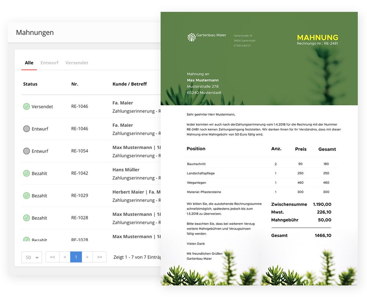Click the Anz. column header on the invoice
367x297 pixels.
coord(276,149)
